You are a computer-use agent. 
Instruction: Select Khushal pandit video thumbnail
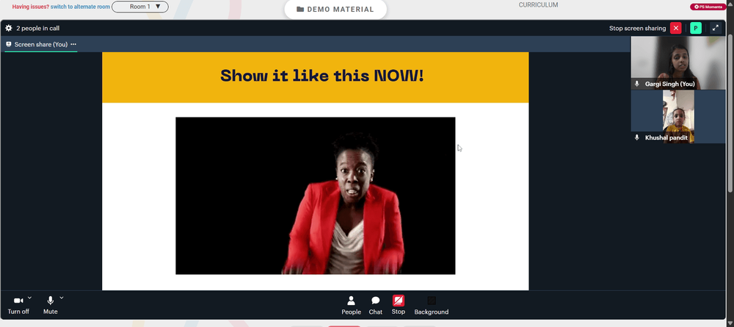pos(677,117)
